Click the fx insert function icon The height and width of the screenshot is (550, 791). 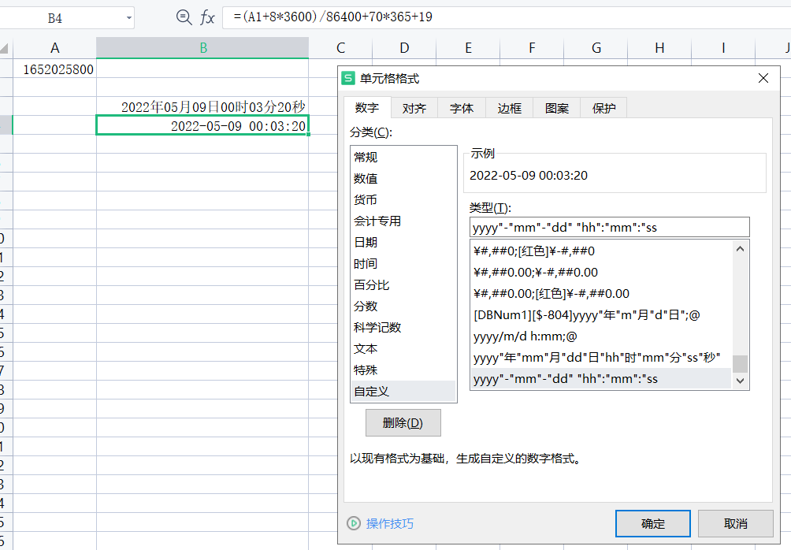(207, 17)
